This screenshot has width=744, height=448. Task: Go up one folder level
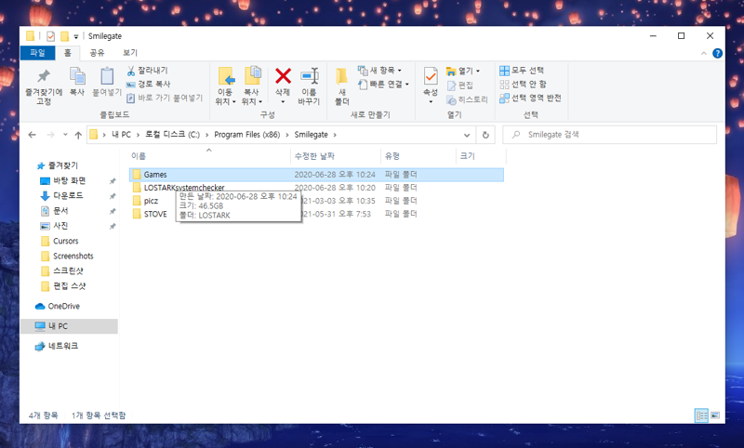[78, 135]
